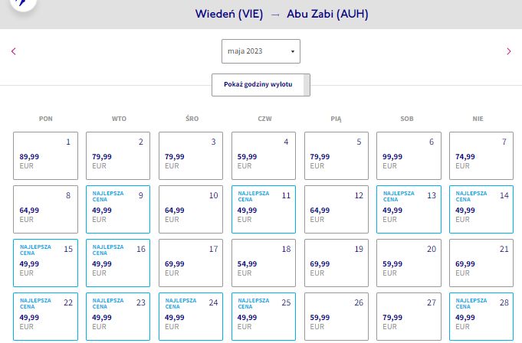The width and height of the screenshot is (522, 343).
Task: Select May 1 priced 89,99 EUR
Action: click(x=46, y=156)
